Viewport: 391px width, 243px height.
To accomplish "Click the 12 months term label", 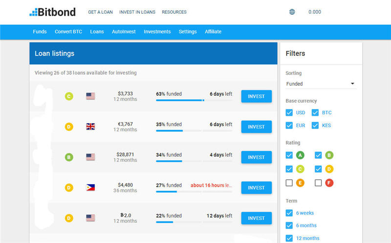I will pyautogui.click(x=307, y=238).
